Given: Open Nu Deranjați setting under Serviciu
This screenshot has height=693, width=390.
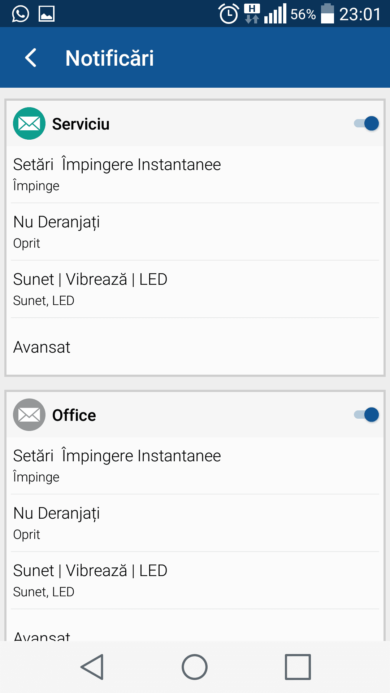Looking at the screenshot, I should coord(195,232).
